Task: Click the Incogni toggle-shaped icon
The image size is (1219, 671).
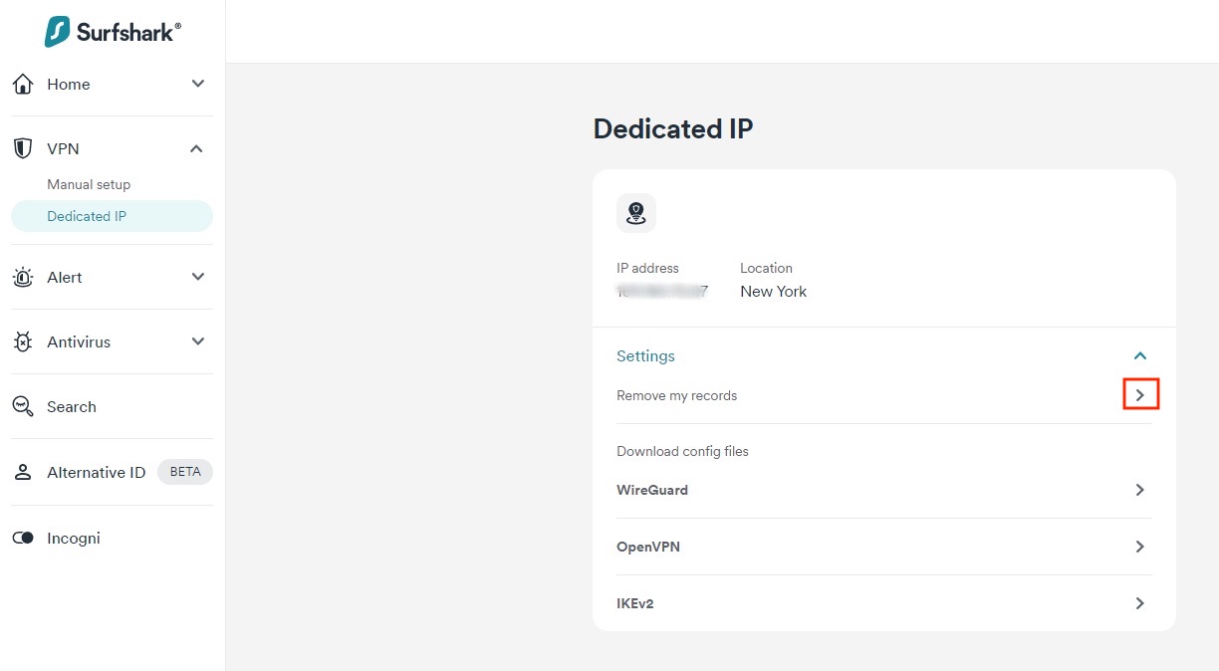Action: [x=23, y=539]
